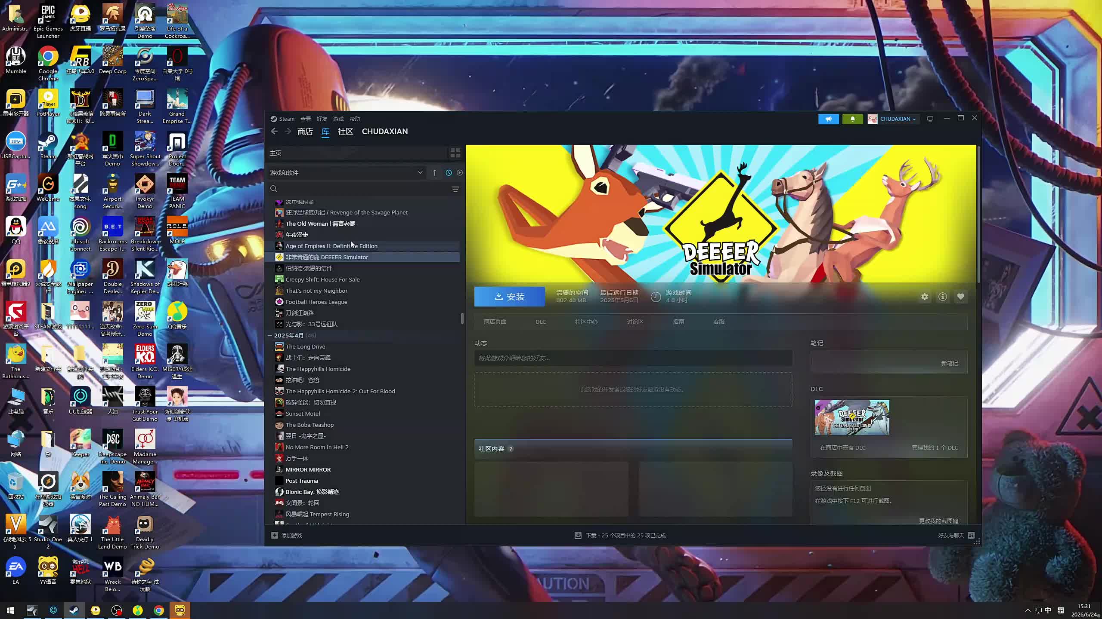The image size is (1102, 619).
Task: Select the WeGame desktop icon
Action: coord(48,188)
